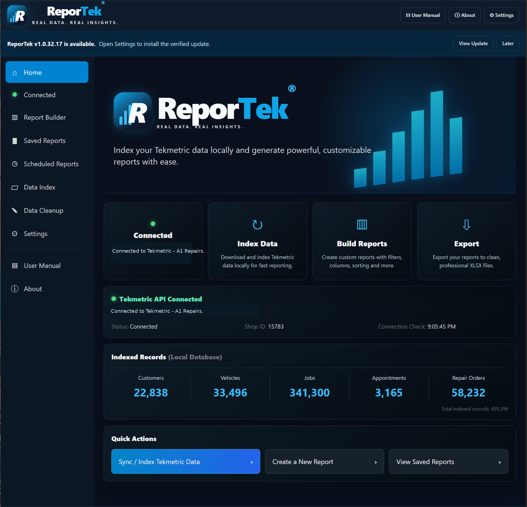The image size is (527, 507).
Task: Open Data Index in the sidebar
Action: [x=47, y=187]
